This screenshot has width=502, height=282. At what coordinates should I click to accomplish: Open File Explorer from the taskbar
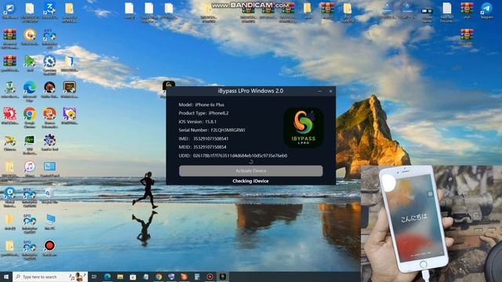click(x=120, y=277)
